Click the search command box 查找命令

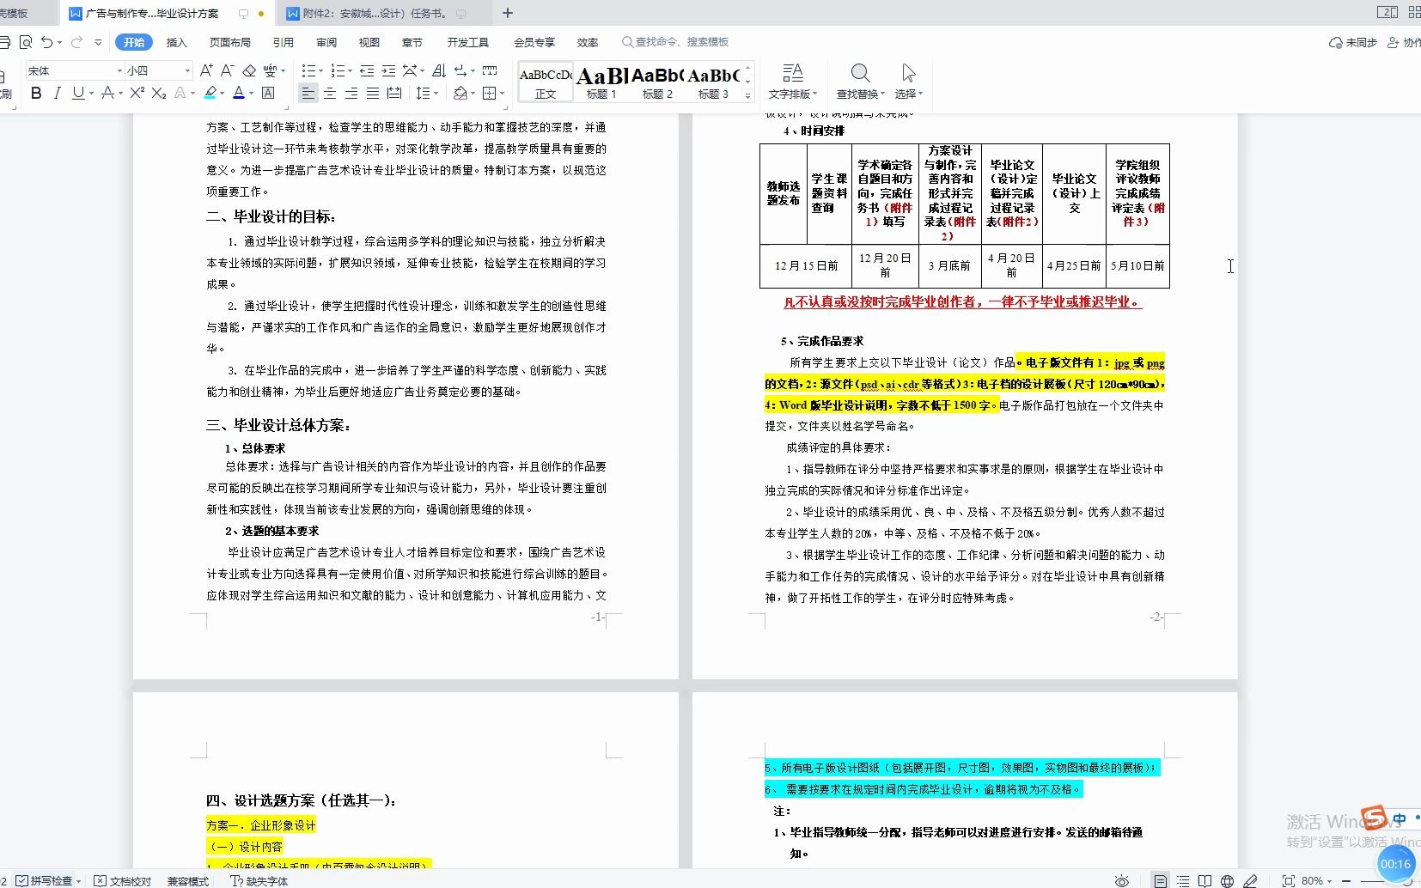tap(676, 42)
